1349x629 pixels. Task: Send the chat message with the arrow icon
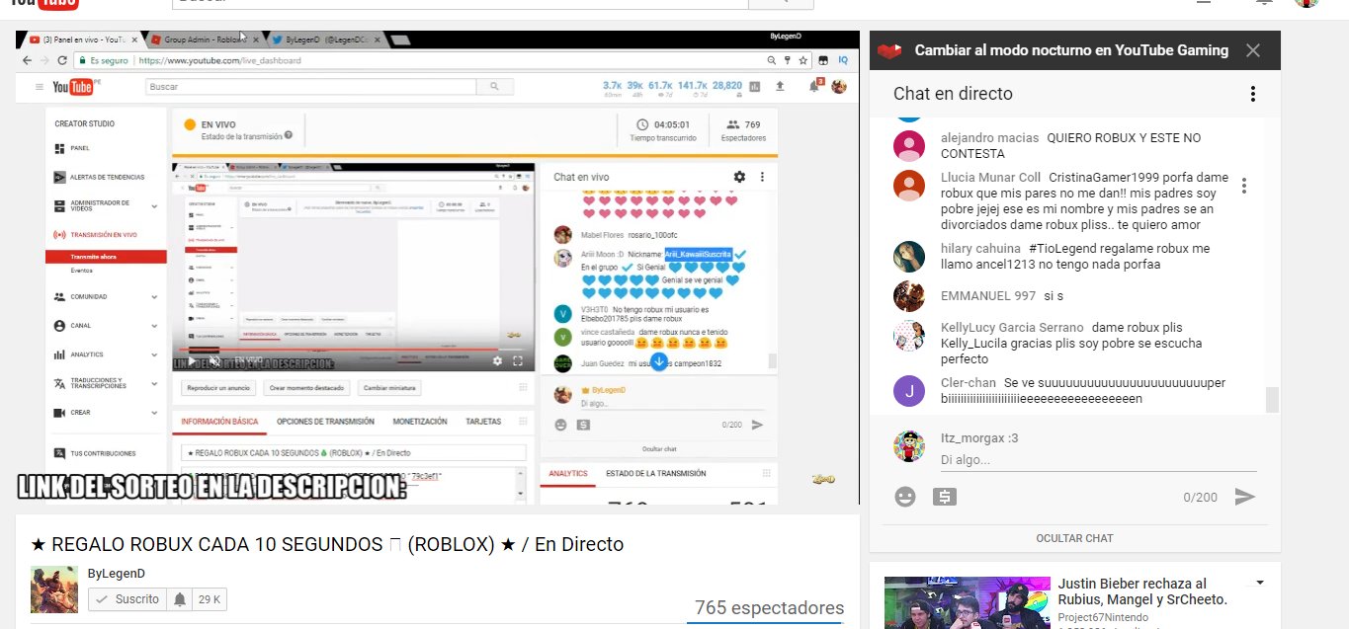pyautogui.click(x=1245, y=497)
